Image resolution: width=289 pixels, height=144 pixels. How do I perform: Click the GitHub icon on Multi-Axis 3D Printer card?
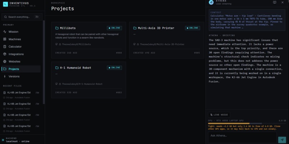coord(134,44)
